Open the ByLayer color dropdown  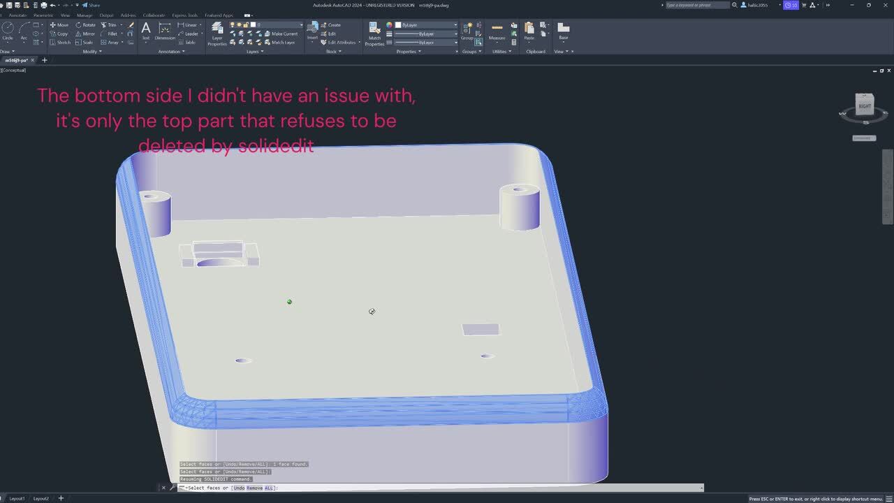point(455,25)
